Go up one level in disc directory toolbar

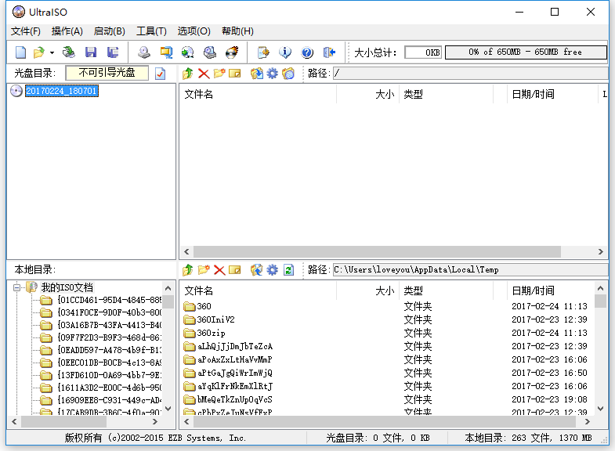click(188, 74)
